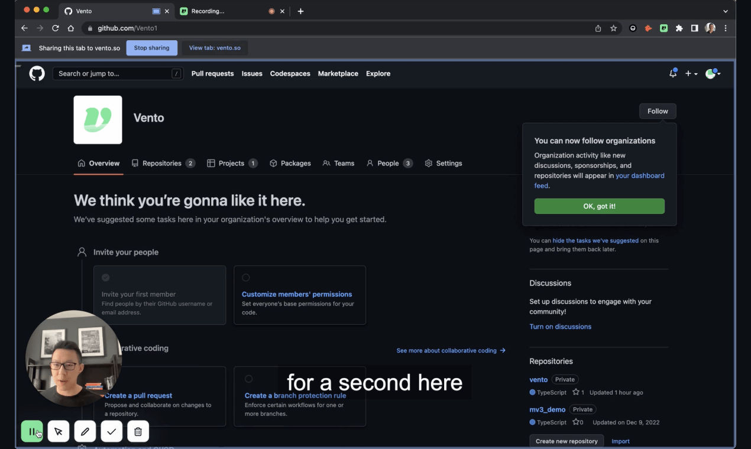This screenshot has width=751, height=449.
Task: Open the organization Settings tab
Action: tap(444, 163)
